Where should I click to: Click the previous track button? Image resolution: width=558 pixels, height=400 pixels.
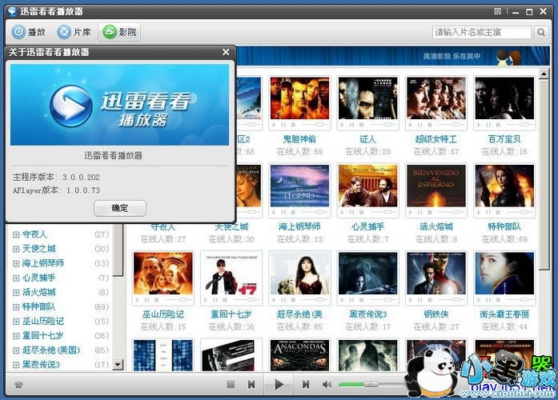tap(251, 384)
